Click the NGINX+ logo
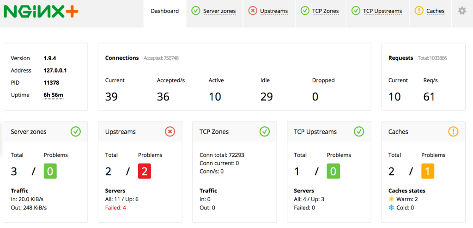 (x=41, y=11)
